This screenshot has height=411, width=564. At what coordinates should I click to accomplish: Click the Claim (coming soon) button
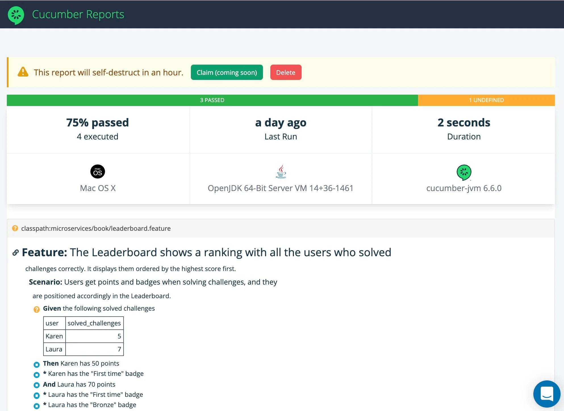[227, 73]
